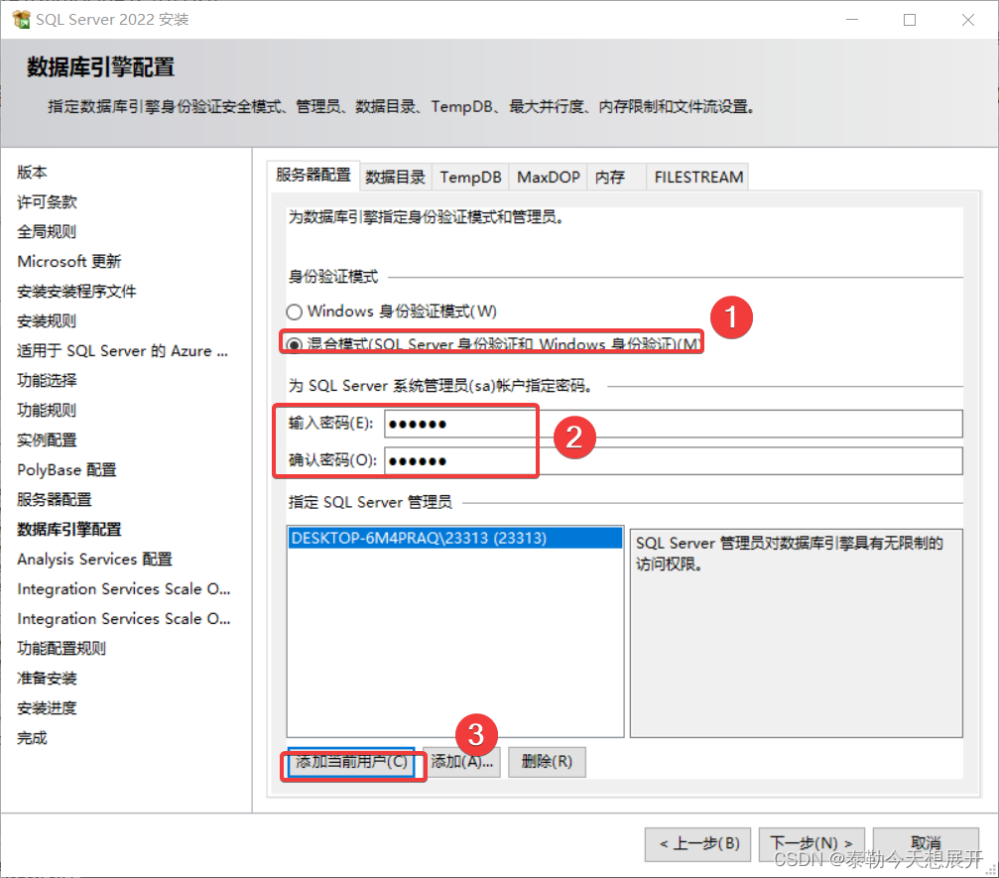The width and height of the screenshot is (999, 878).
Task: Open the FILESTREAM tab
Action: coord(698,178)
